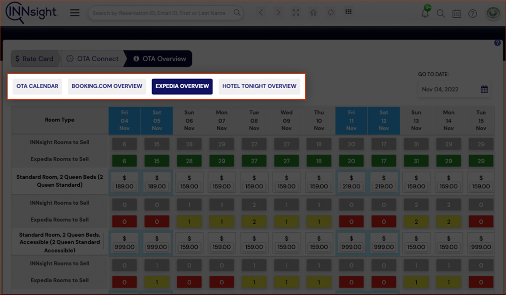This screenshot has height=295, width=506.
Task: Click the Room Type column header
Action: tap(59, 120)
